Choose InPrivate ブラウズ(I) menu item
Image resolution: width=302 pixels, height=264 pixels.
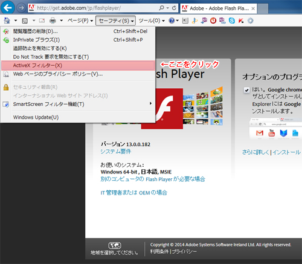78,40
